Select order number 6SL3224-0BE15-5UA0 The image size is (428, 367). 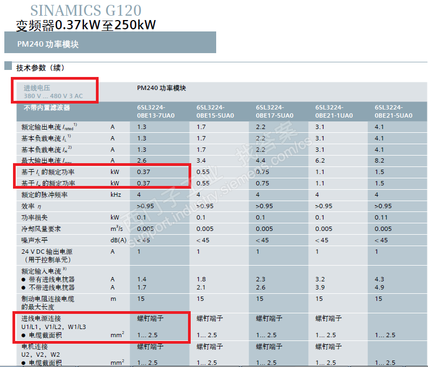215,112
